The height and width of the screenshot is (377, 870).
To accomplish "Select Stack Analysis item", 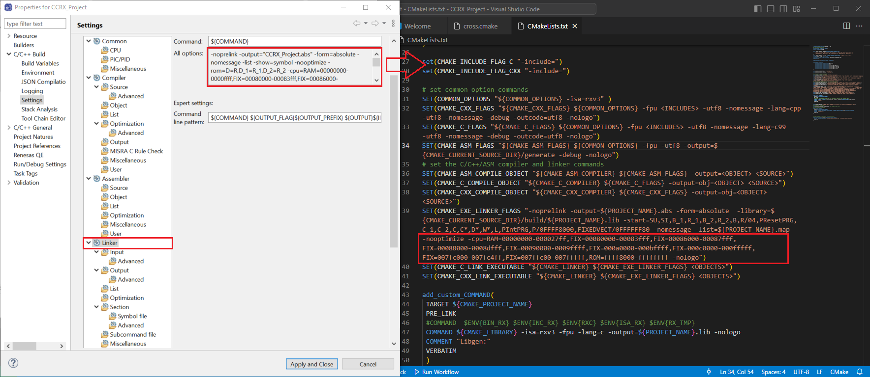I will [39, 109].
